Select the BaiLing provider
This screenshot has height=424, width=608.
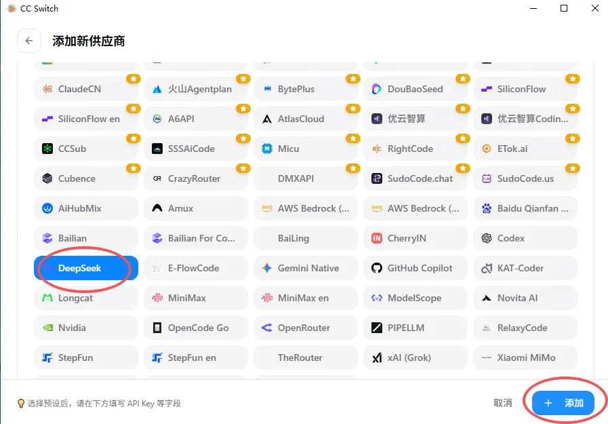coord(306,238)
